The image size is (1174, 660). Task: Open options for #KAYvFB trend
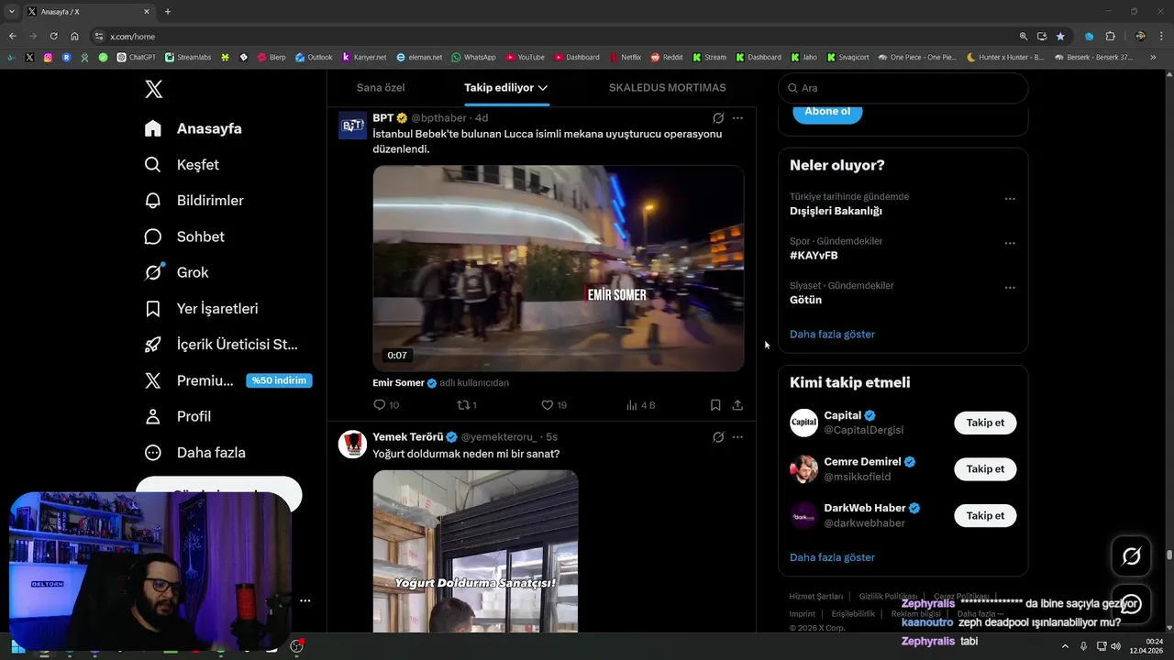[1010, 244]
